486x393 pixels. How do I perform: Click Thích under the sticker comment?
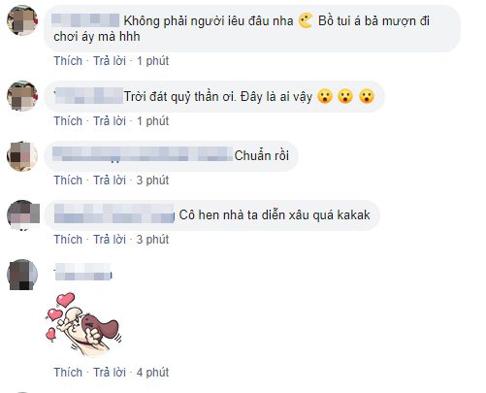[x=68, y=373]
